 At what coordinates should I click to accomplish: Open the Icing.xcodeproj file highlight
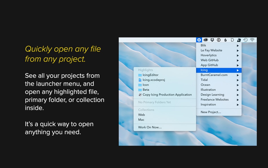[x=165, y=80]
